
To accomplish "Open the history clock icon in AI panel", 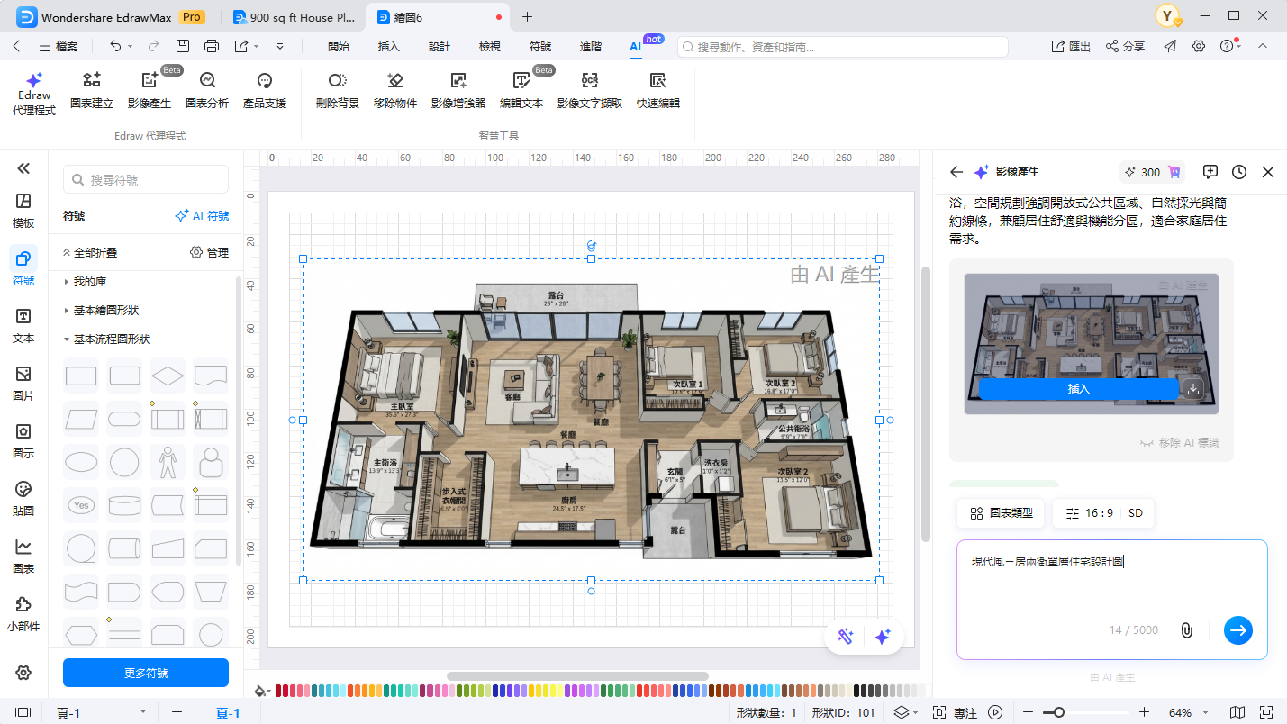I will click(1239, 172).
